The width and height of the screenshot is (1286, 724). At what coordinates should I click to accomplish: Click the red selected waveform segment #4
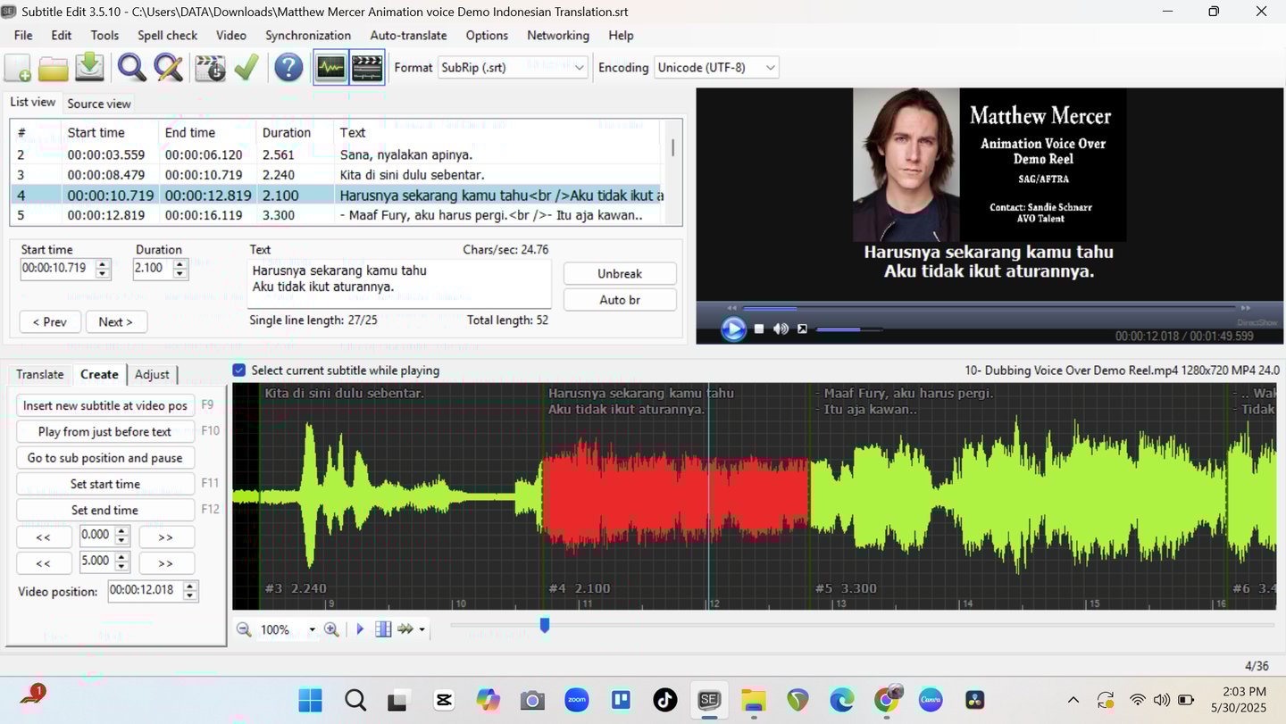[675, 498]
